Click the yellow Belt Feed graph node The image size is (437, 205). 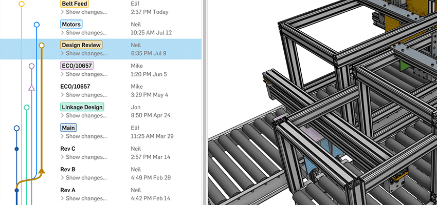point(22,4)
